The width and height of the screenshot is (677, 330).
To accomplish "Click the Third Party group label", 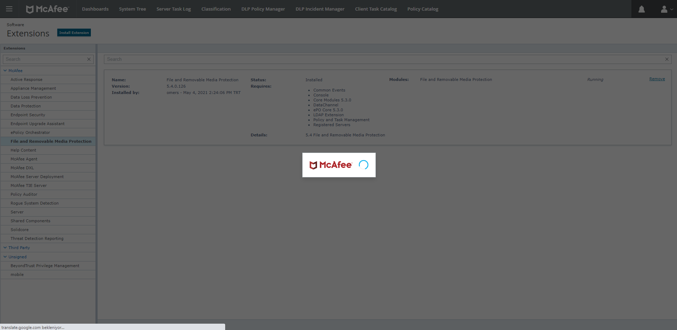I will pos(19,248).
